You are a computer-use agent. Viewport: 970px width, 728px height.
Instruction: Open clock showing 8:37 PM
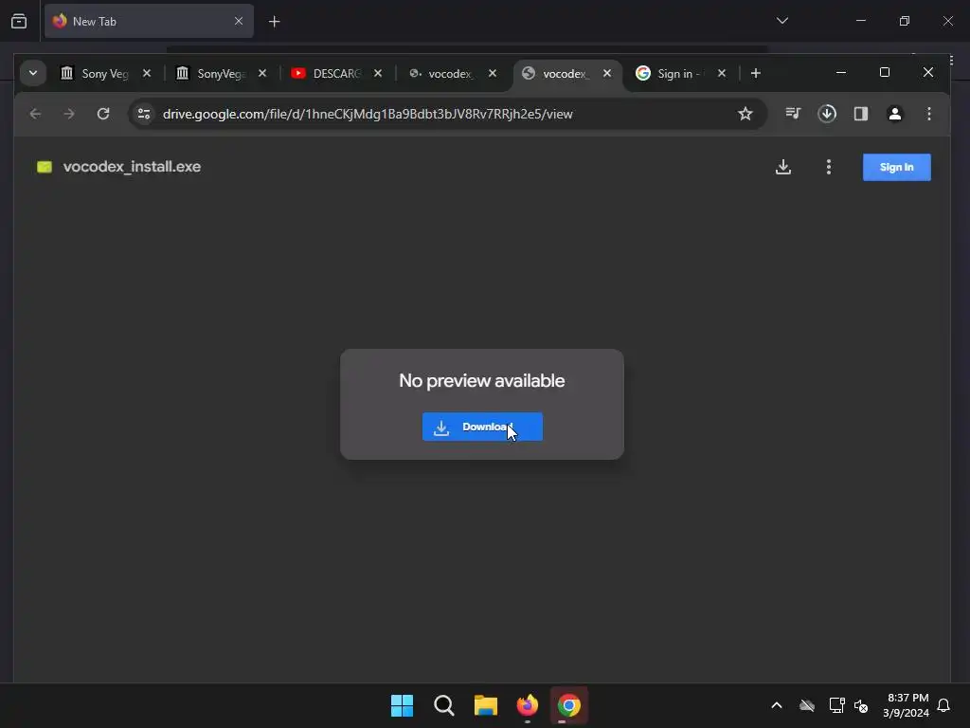[x=907, y=705]
